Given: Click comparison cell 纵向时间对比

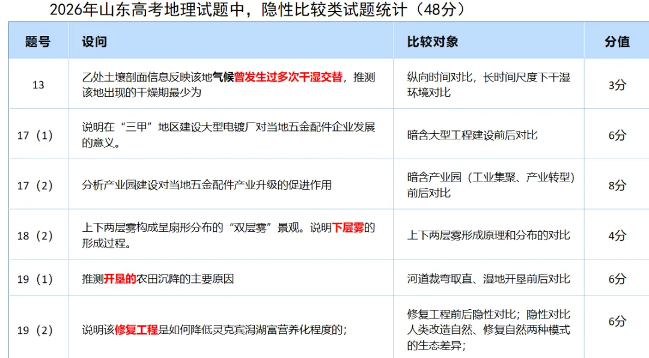Looking at the screenshot, I should [489, 85].
